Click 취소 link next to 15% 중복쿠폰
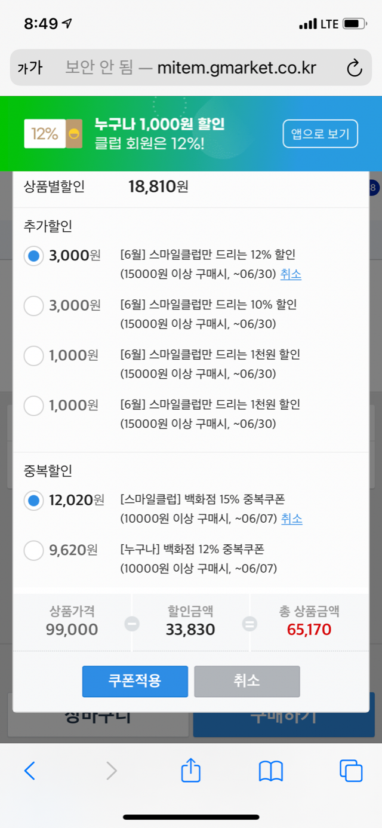 (x=292, y=519)
